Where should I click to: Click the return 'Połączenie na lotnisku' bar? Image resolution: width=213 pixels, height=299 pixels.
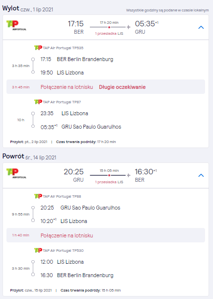coord(106,235)
